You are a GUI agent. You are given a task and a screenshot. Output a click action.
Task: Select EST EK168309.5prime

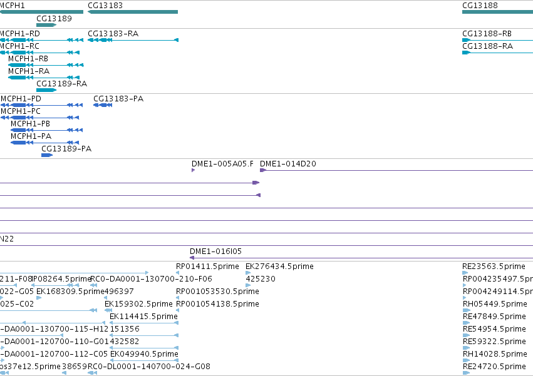[x=70, y=292]
